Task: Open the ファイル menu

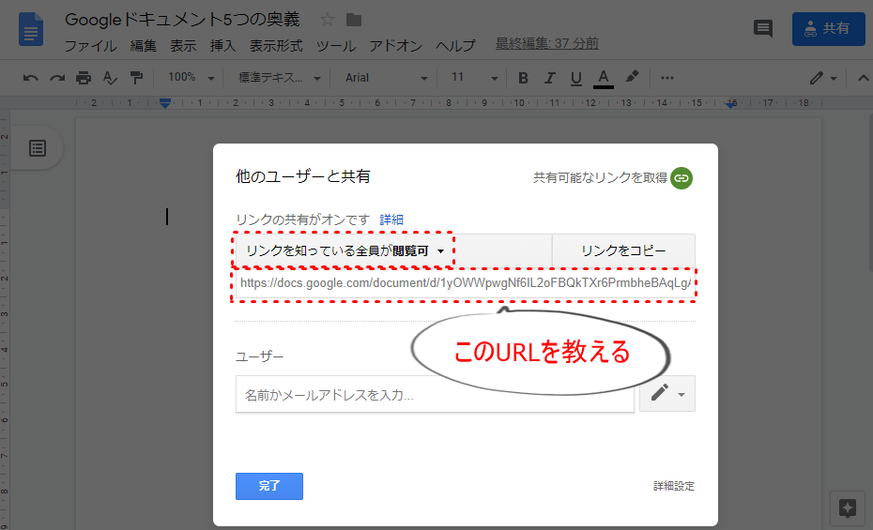Action: [90, 46]
